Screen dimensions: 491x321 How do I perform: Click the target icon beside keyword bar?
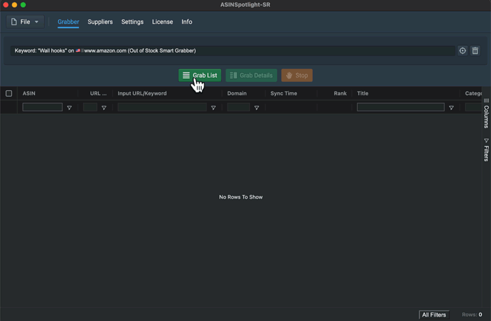pyautogui.click(x=462, y=51)
